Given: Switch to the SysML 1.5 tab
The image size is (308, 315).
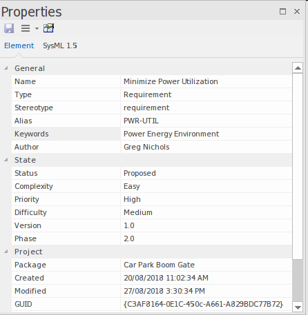Looking at the screenshot, I should point(60,45).
